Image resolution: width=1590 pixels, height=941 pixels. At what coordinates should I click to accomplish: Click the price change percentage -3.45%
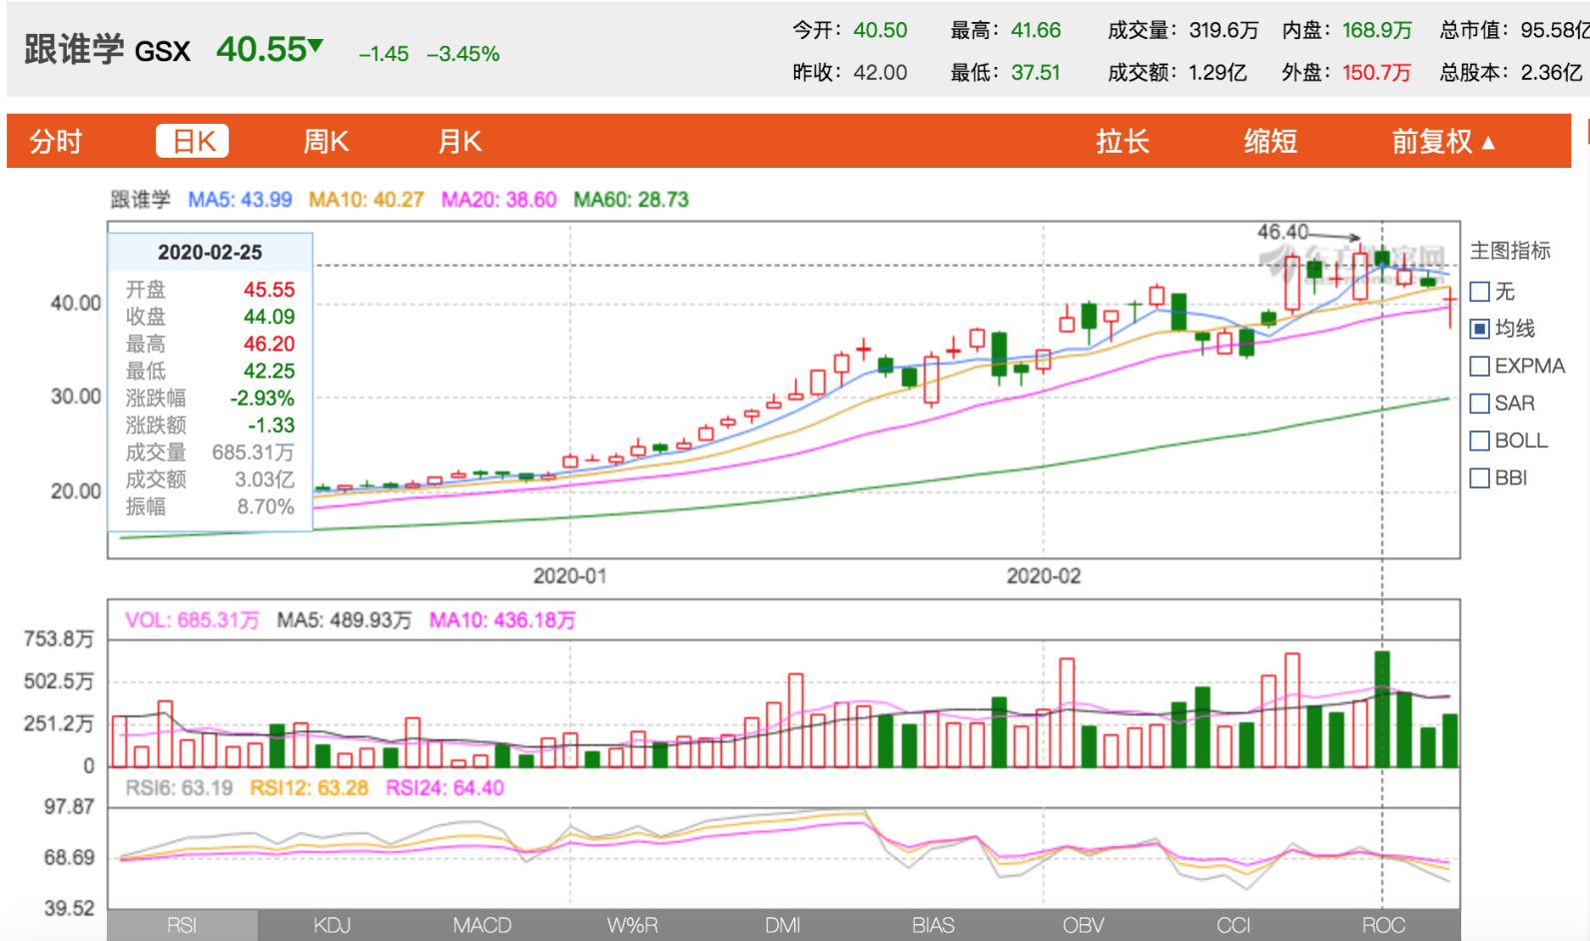463,54
